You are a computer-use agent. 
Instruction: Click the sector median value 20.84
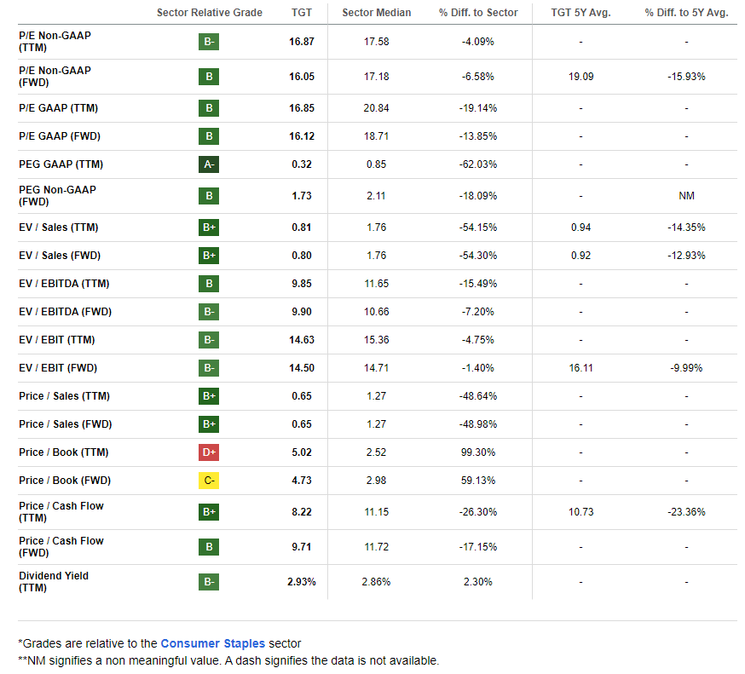pos(376,108)
